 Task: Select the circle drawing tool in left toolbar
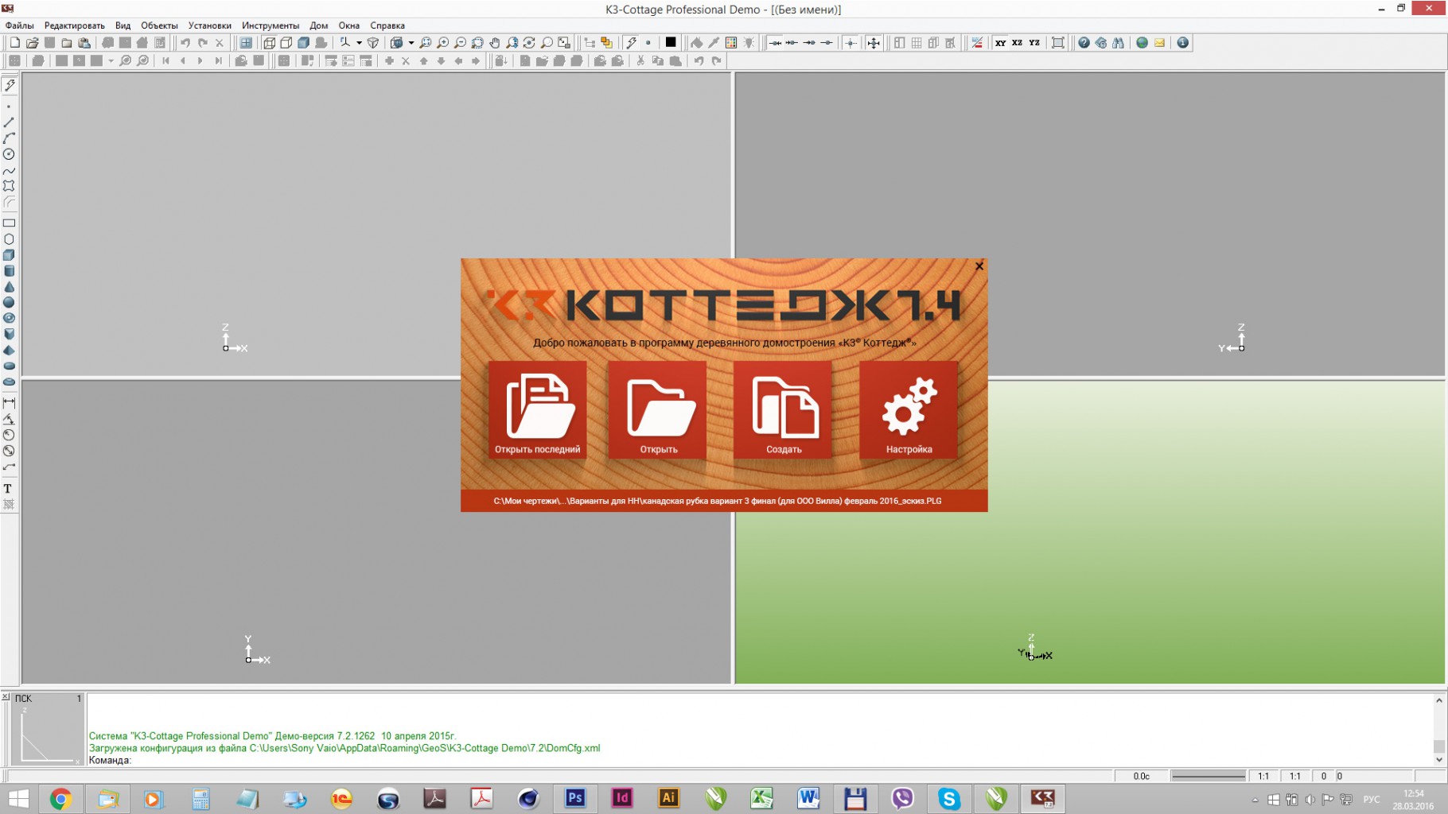9,154
